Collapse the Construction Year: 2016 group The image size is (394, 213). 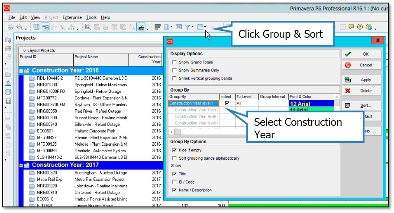pos(21,71)
